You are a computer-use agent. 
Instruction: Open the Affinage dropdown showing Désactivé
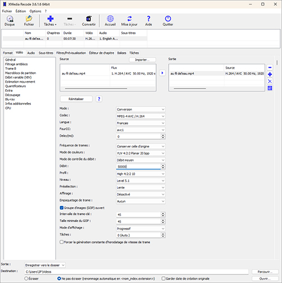coord(140,194)
